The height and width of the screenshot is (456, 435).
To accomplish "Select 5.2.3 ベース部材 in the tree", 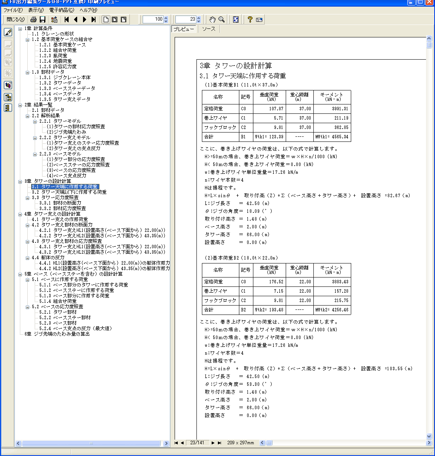I will (x=58, y=323).
